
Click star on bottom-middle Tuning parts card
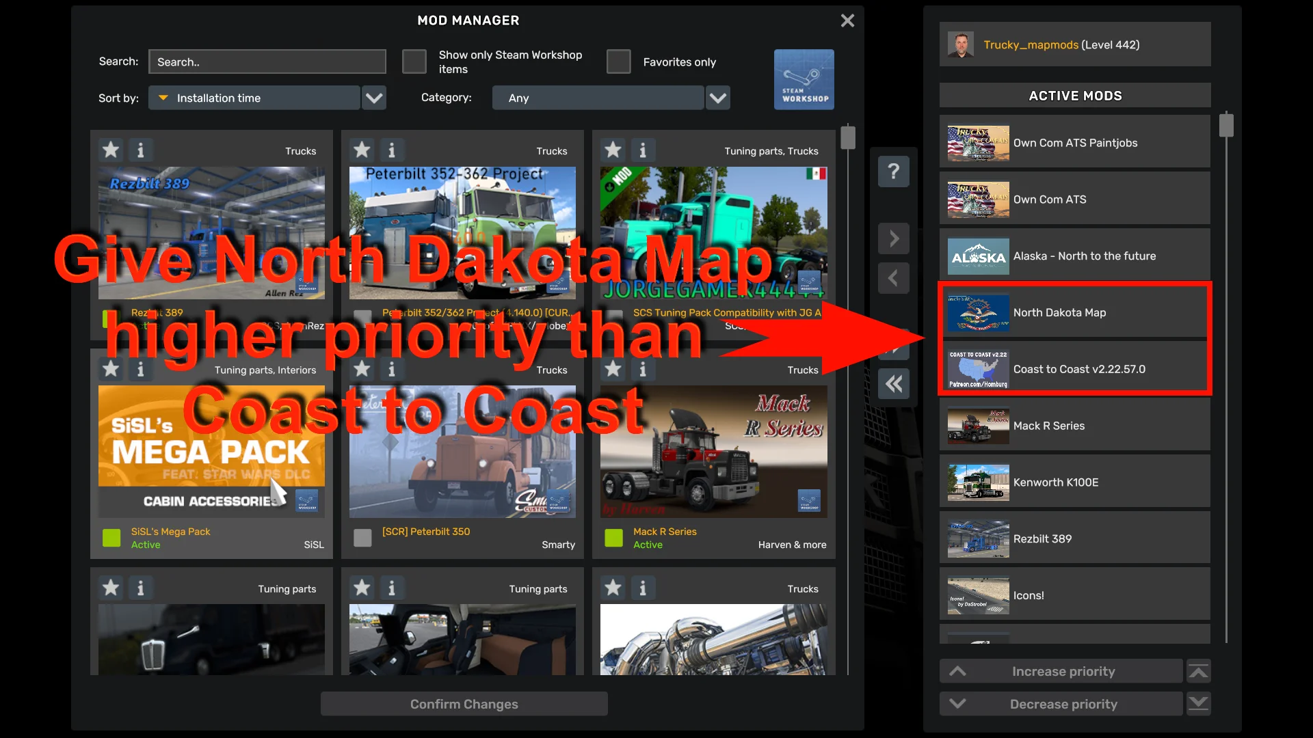tap(362, 588)
